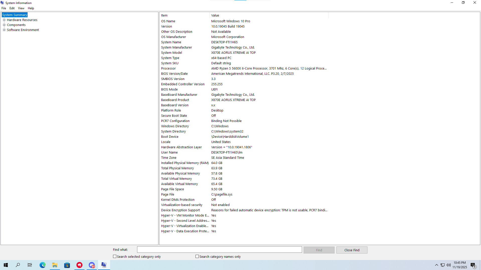Select the User Name row

point(244,152)
